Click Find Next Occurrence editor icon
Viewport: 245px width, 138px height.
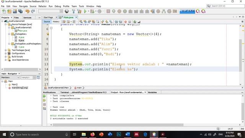(89, 22)
